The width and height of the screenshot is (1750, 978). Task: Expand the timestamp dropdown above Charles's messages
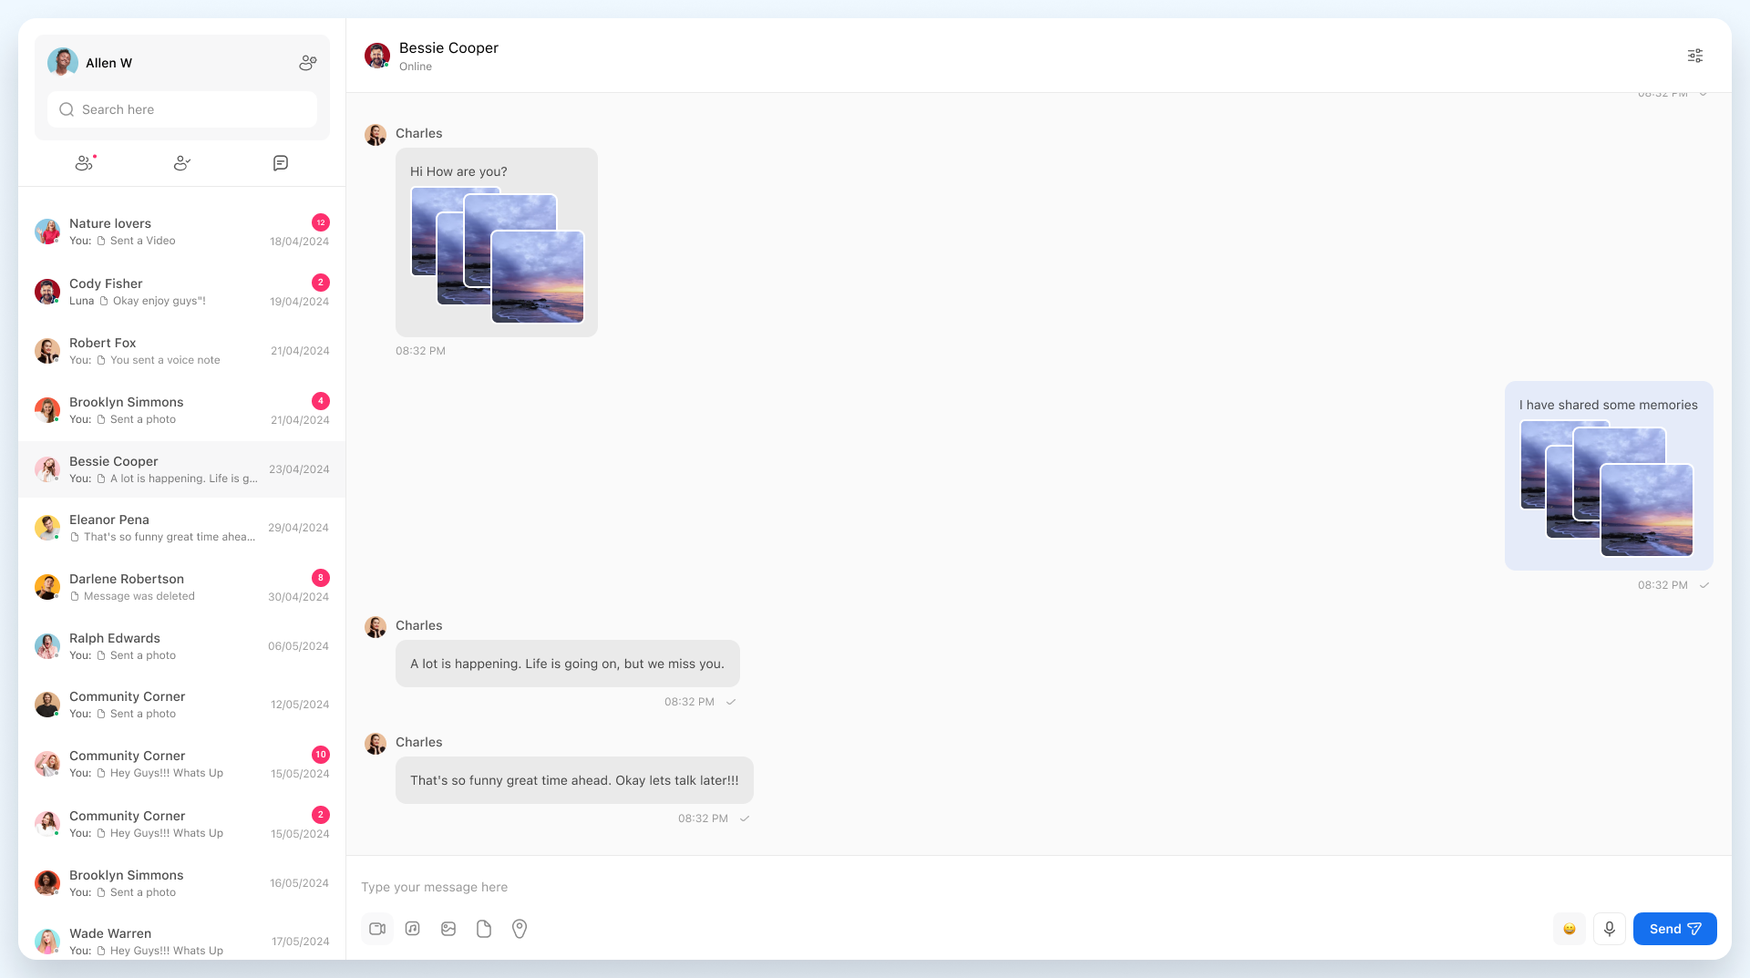coord(1701,92)
